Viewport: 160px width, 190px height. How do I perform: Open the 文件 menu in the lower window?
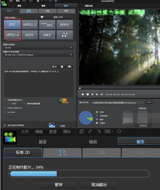tap(25, 131)
